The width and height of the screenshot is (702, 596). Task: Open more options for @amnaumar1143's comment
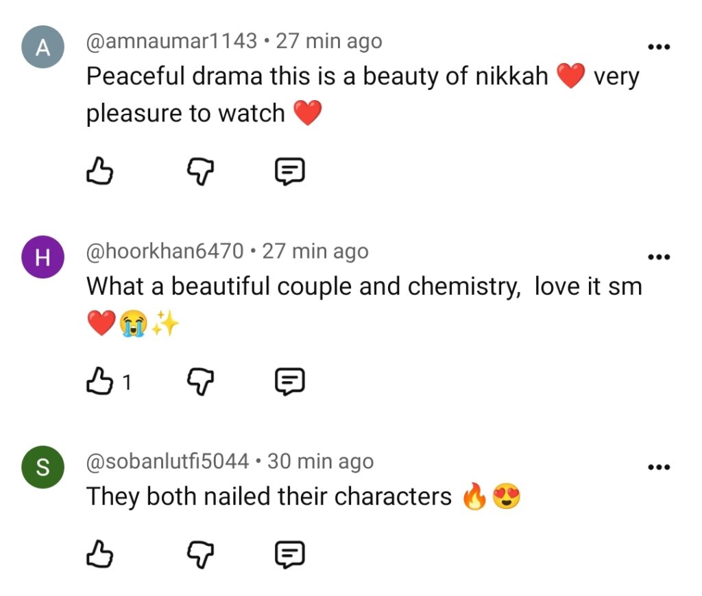click(x=659, y=47)
